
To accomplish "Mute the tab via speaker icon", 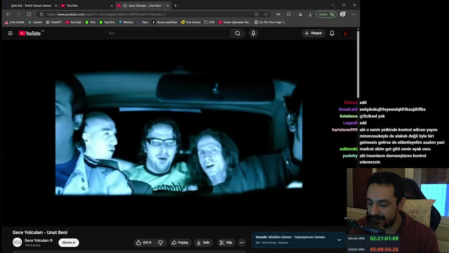I will pos(125,6).
